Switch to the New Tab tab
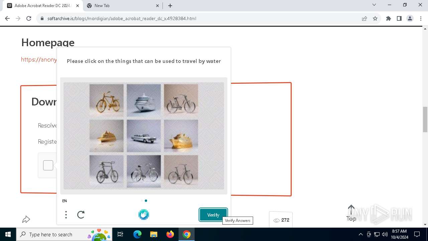Screen dimensions: 428x241 click(123, 6)
